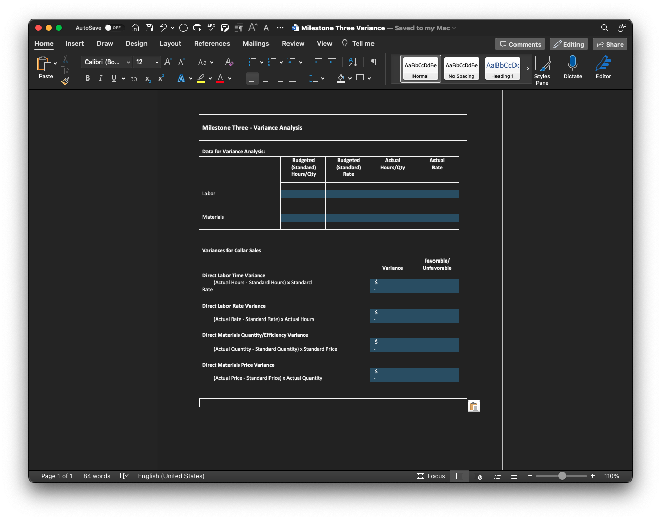
Task: Open the Search magnifier icon
Action: click(605, 28)
